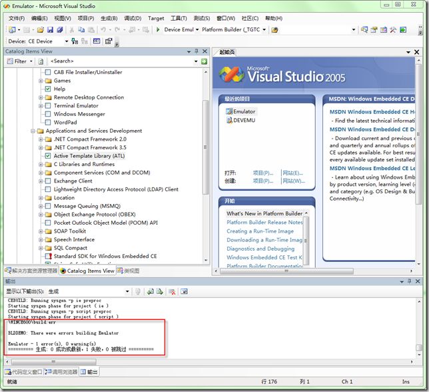Switch to the 代码定义窗口 tab
The image size is (429, 392).
(24, 372)
